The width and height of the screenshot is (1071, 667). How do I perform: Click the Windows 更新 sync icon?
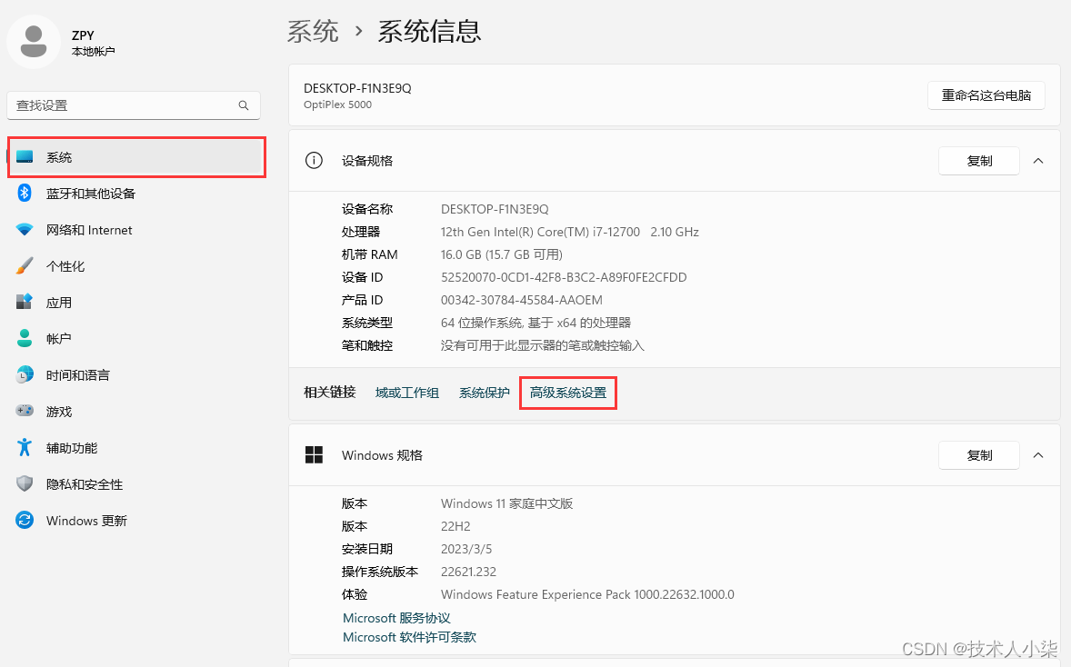(25, 520)
